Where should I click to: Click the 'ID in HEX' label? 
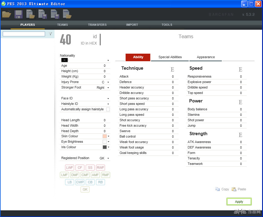(x=89, y=43)
